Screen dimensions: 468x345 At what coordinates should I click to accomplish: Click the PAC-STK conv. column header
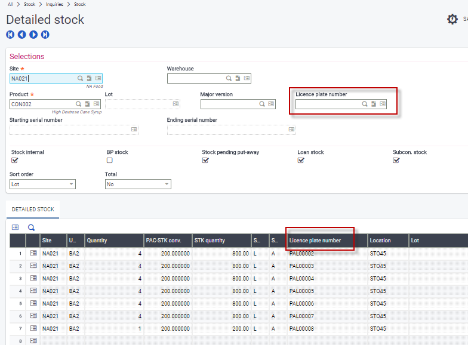[x=168, y=241]
